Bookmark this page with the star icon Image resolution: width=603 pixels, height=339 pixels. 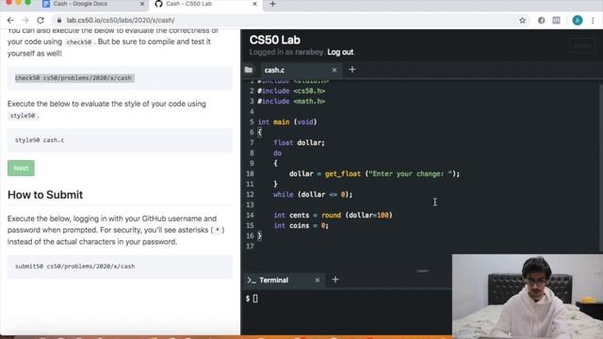coord(522,21)
